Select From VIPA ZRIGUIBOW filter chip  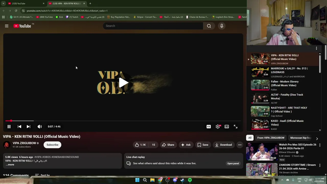271,138
